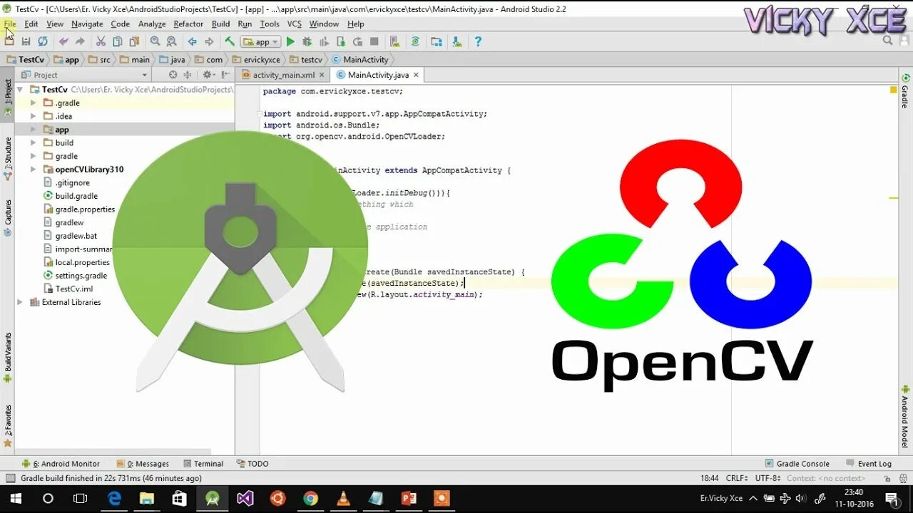
Task: Toggle the 1: Project tool window
Action: tap(8, 96)
